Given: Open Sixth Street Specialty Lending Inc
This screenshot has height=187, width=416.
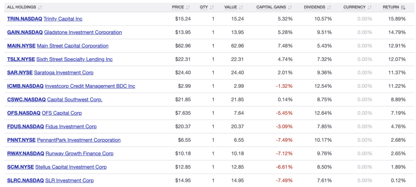Looking at the screenshot, I should pyautogui.click(x=74, y=59).
